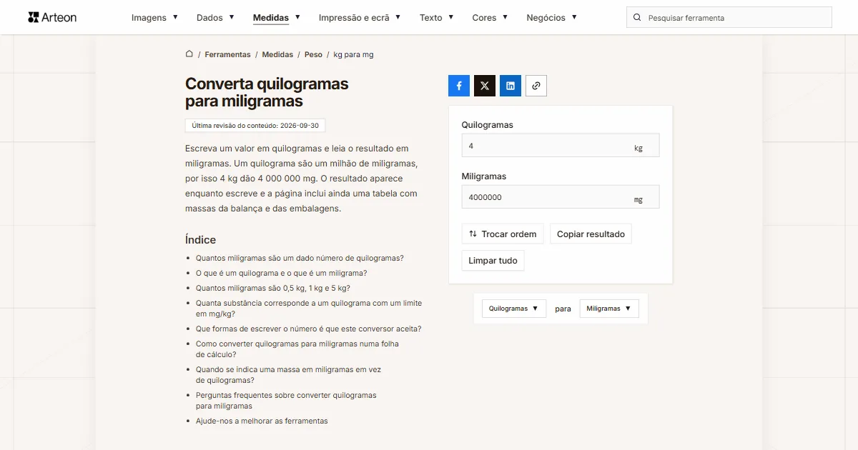This screenshot has height=450, width=858.
Task: Open index link about folha de cálculo
Action: [x=297, y=349]
